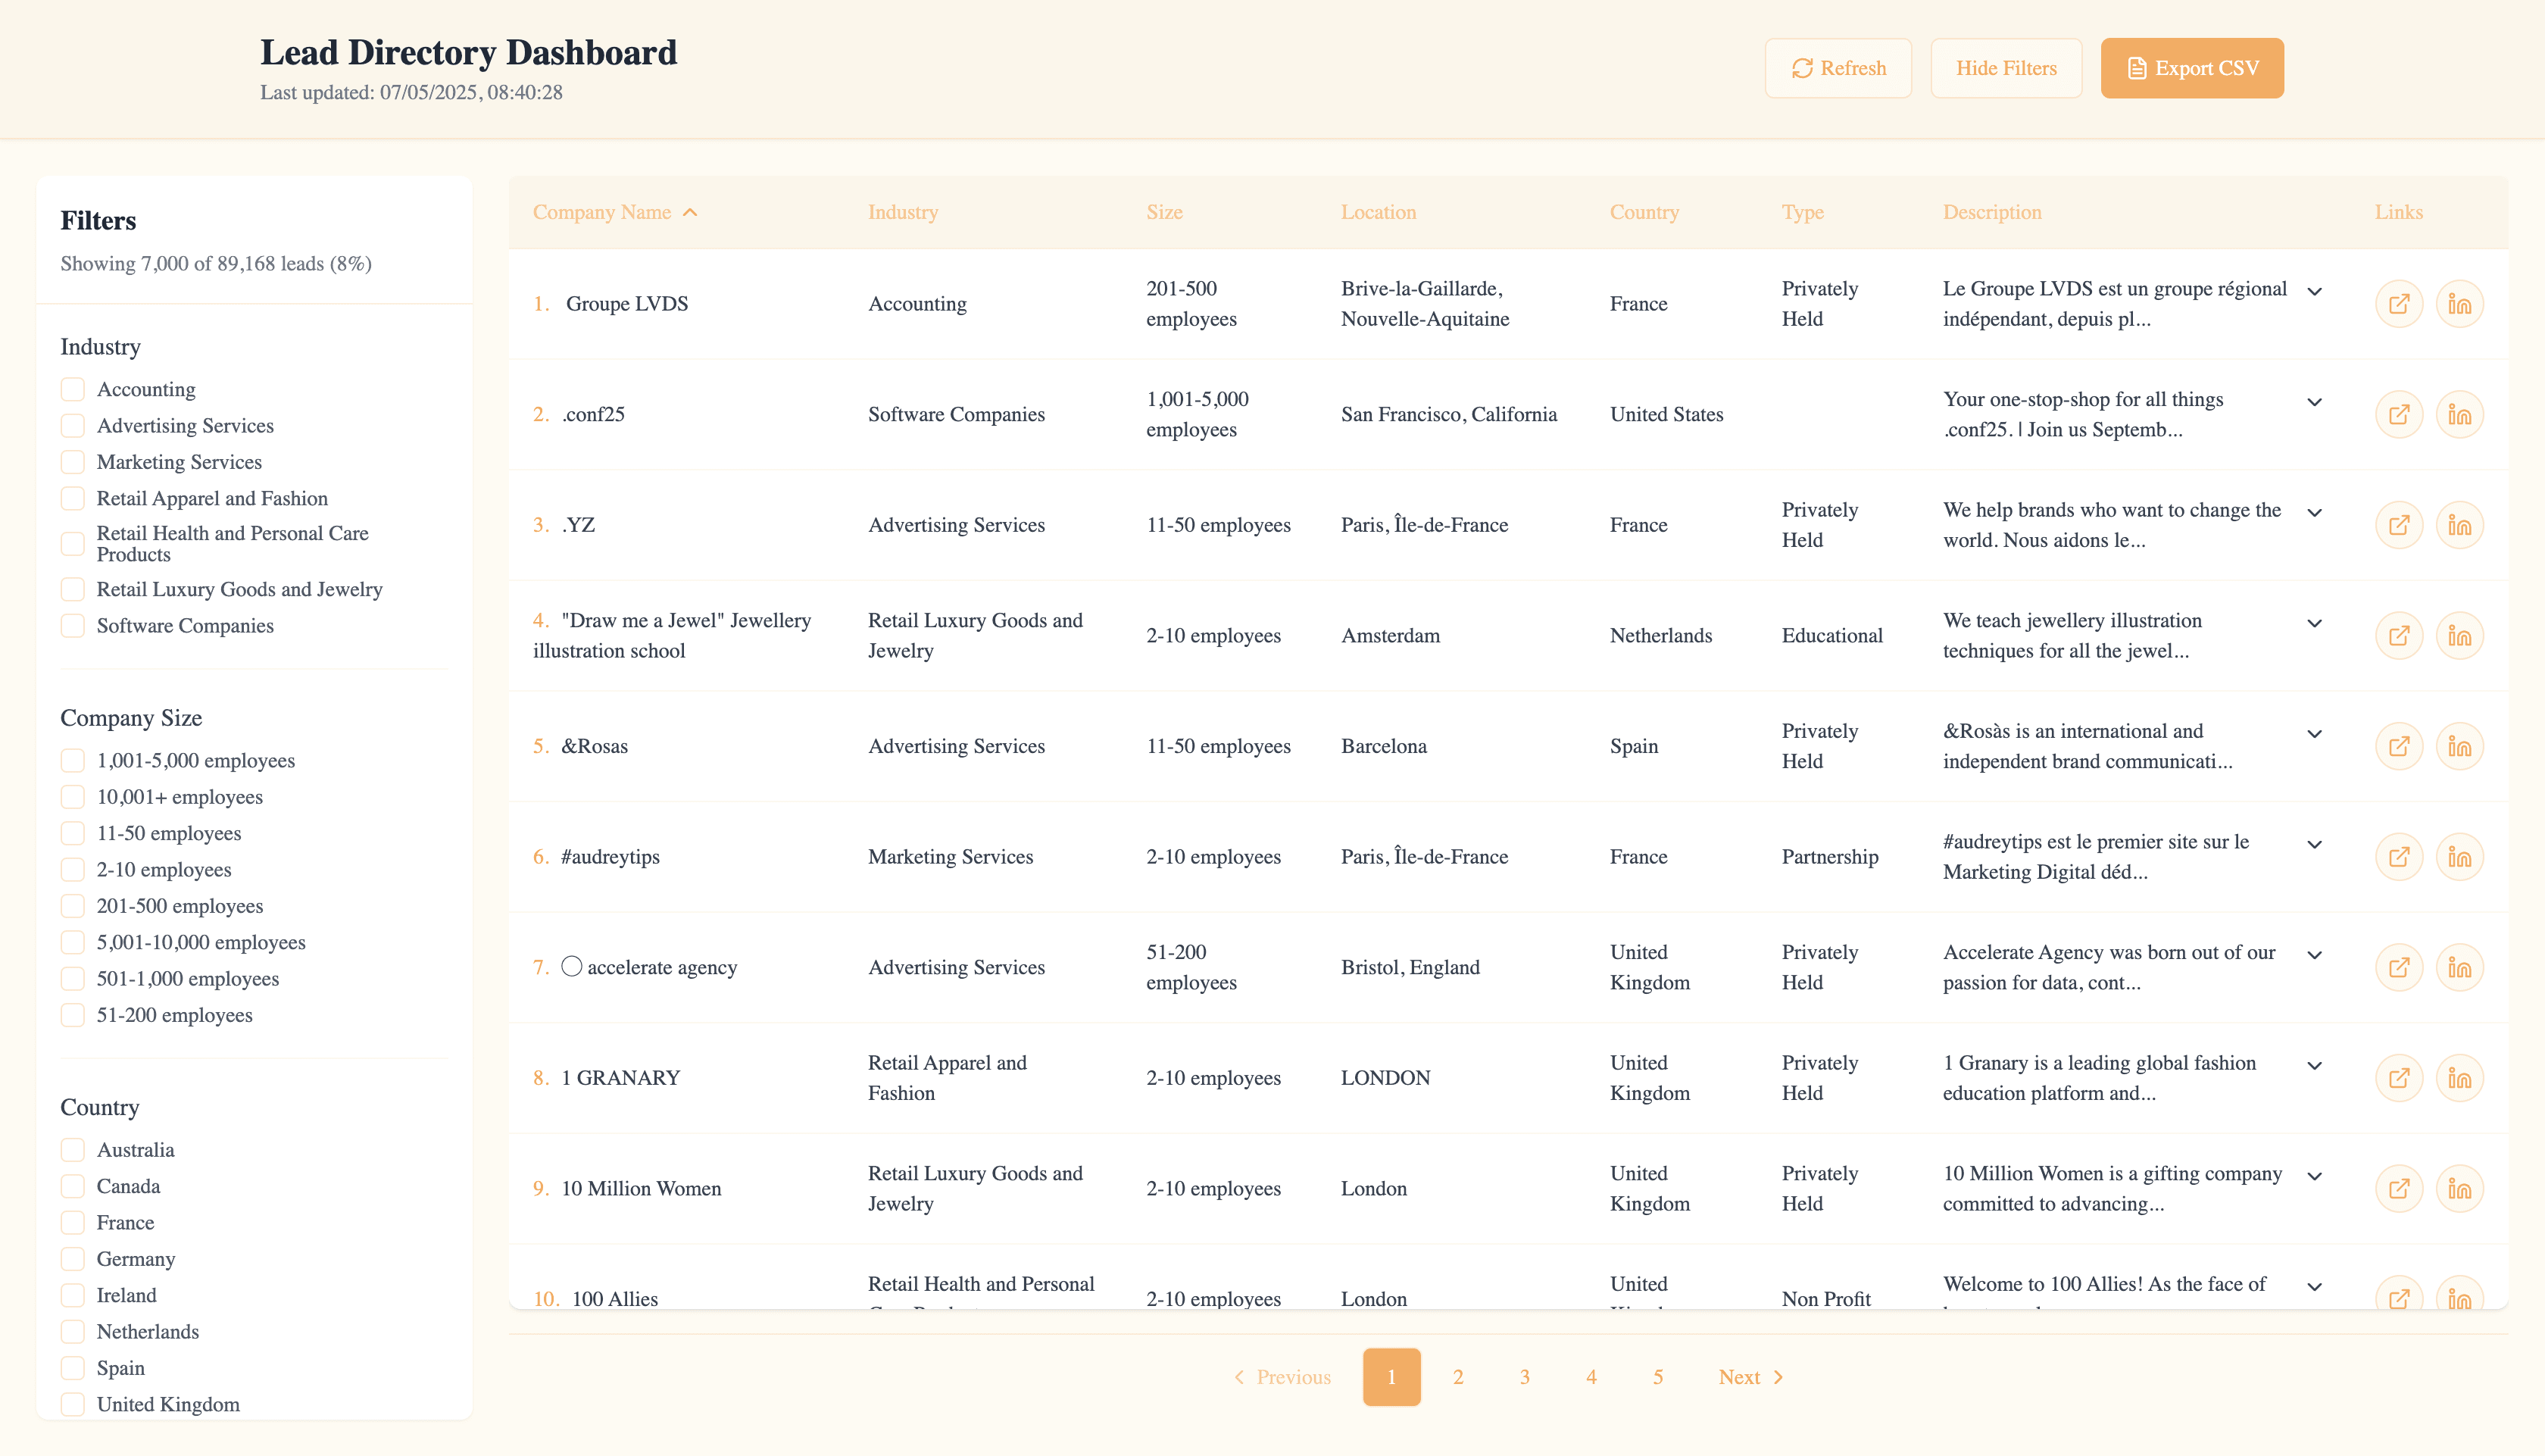Open LinkedIn page for accelerate agency

pos(2459,967)
